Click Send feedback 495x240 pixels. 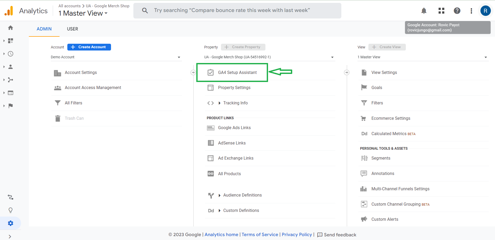pos(337,235)
